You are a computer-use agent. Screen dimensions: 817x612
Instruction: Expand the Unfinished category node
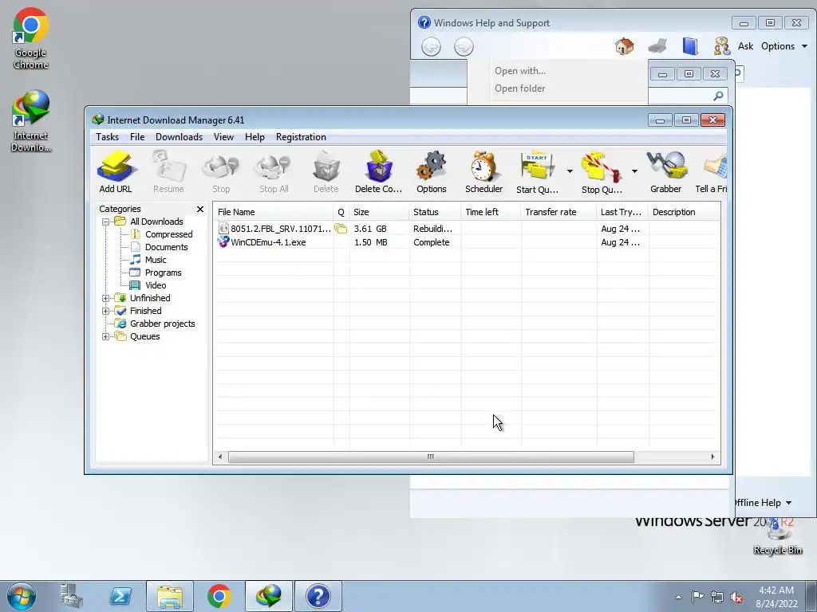pyautogui.click(x=106, y=298)
